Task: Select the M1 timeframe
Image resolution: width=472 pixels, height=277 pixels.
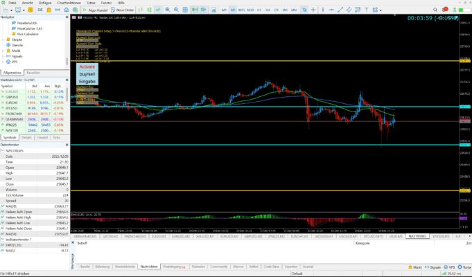Action: (224, 10)
